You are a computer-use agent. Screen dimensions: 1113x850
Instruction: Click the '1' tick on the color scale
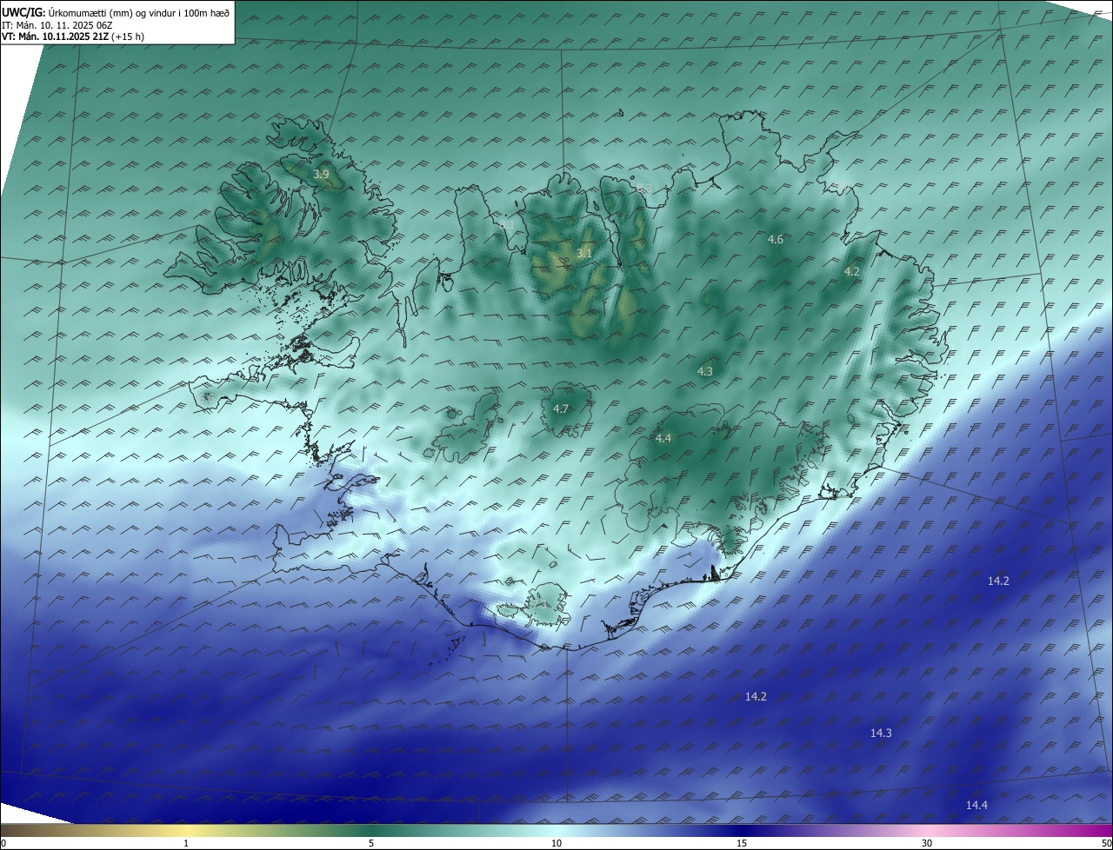186,843
